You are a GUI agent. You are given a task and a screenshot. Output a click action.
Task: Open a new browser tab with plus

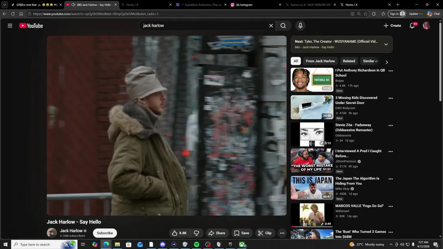(398, 5)
